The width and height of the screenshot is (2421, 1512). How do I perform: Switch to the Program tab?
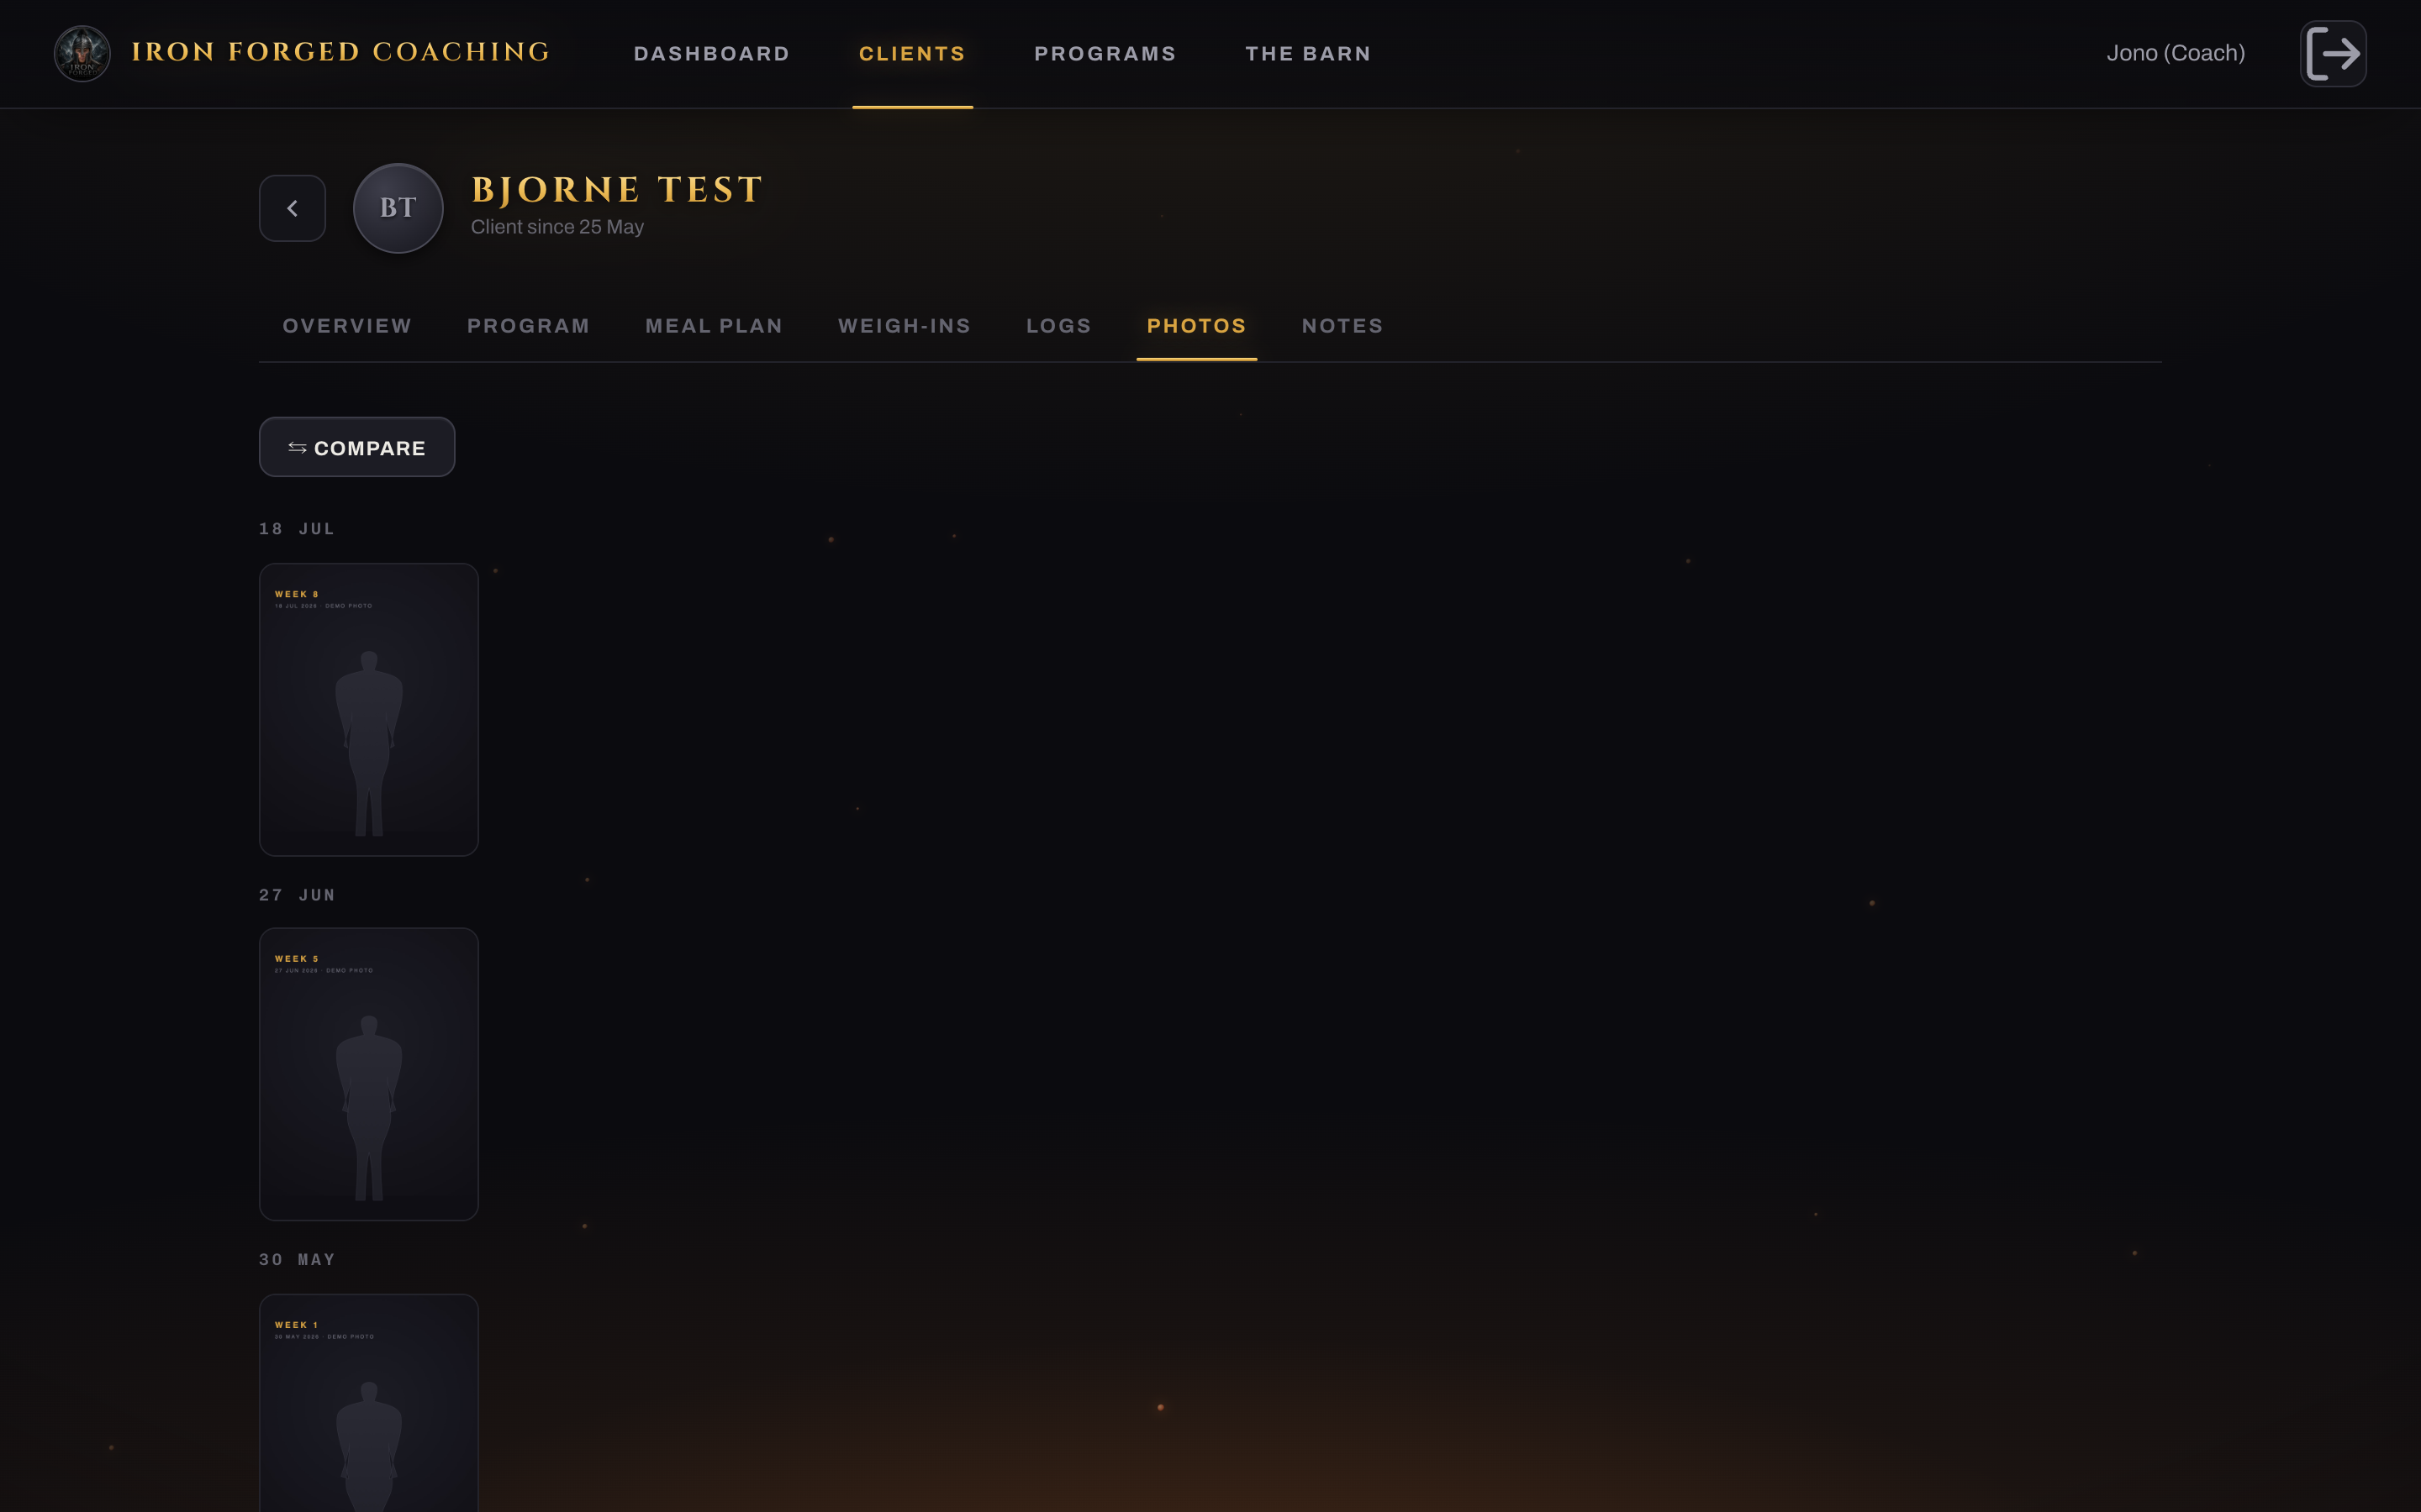(528, 326)
